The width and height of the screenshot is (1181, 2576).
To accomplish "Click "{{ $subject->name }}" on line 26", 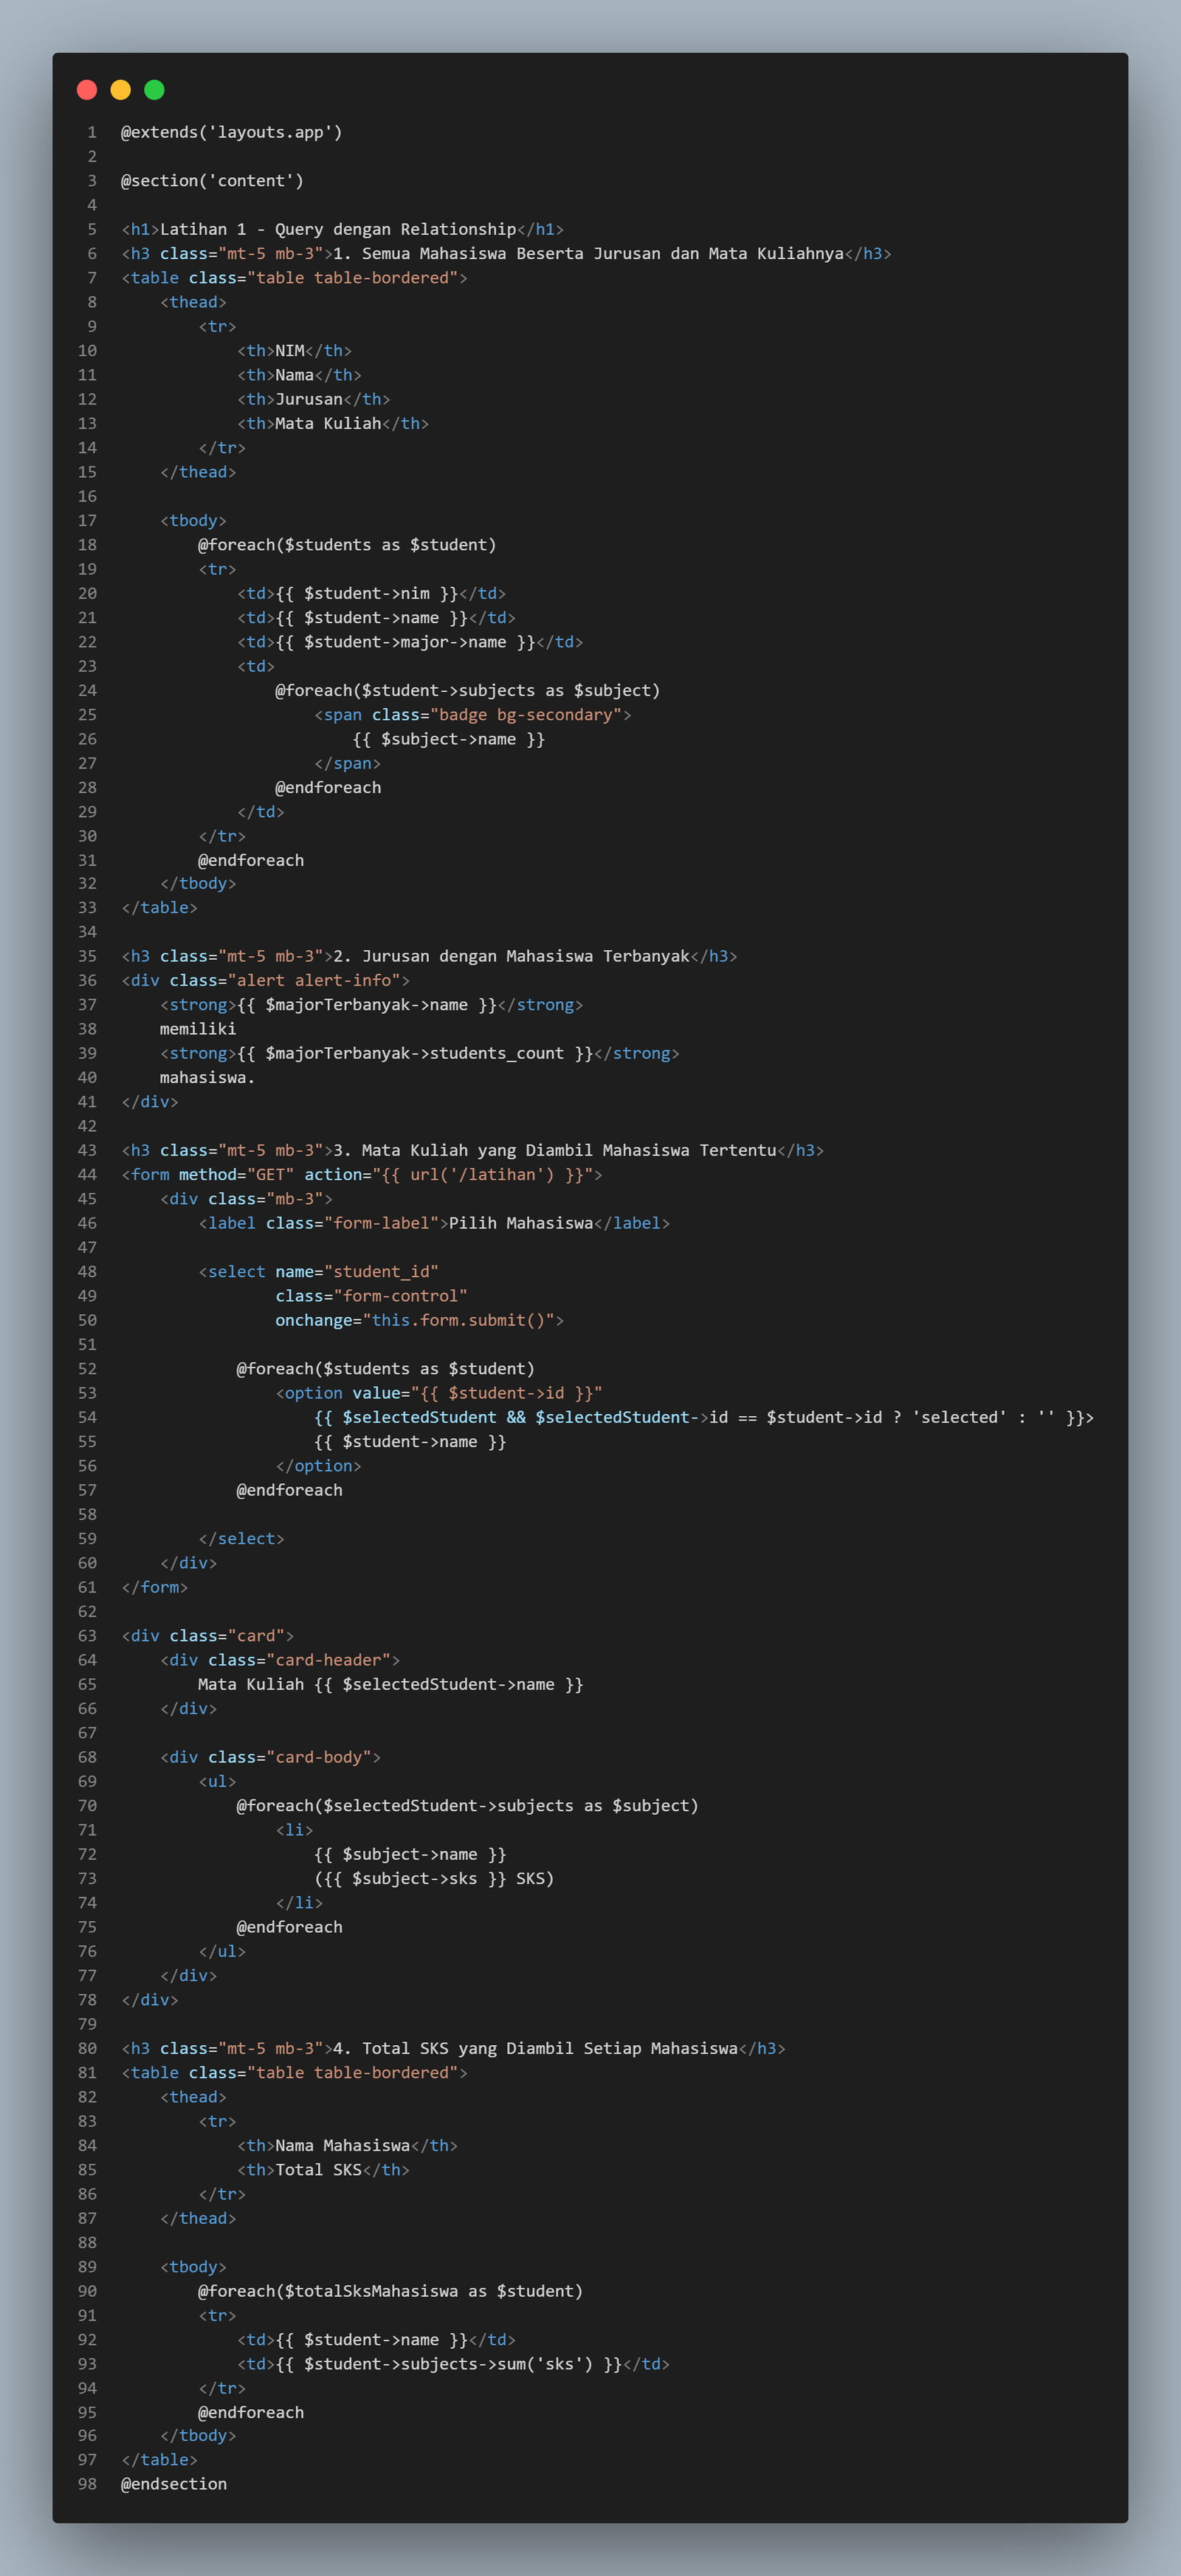I will (x=449, y=739).
